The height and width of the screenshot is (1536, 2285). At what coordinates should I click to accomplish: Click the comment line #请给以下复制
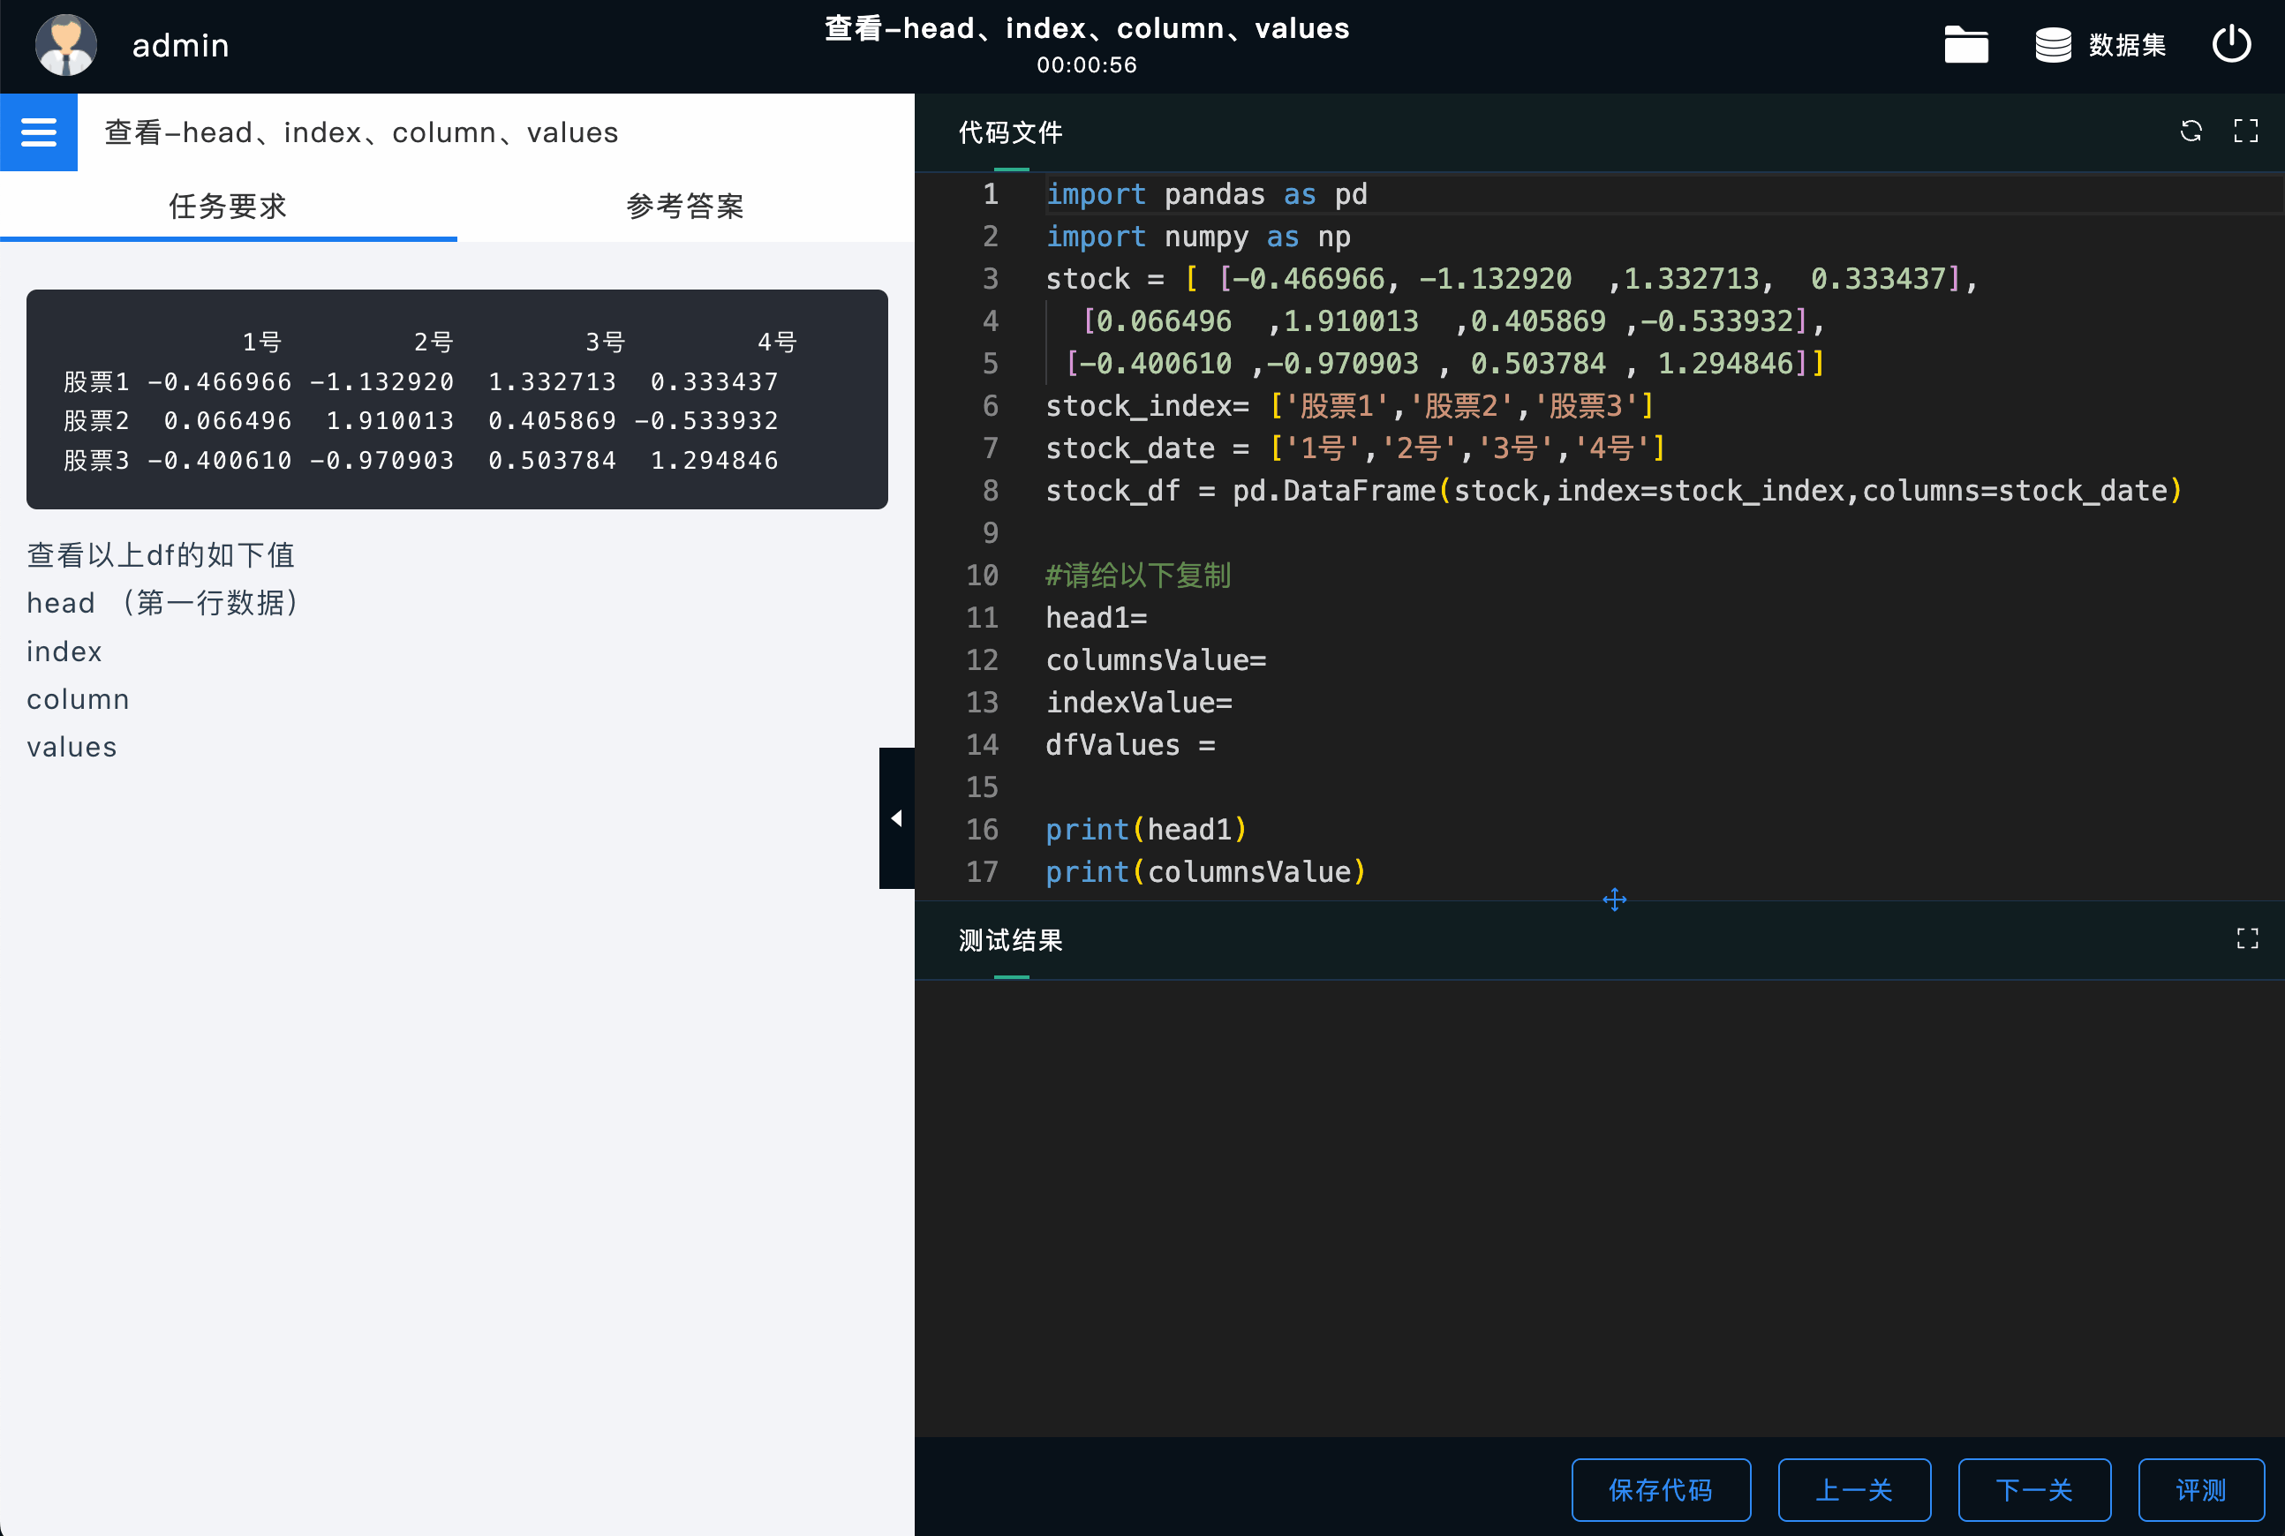click(x=1137, y=575)
